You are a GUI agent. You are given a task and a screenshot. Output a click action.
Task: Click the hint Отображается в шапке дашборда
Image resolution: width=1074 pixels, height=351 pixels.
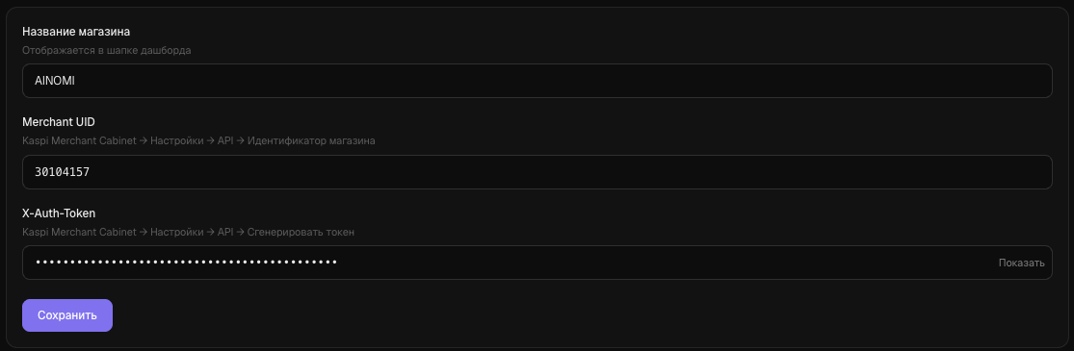106,51
